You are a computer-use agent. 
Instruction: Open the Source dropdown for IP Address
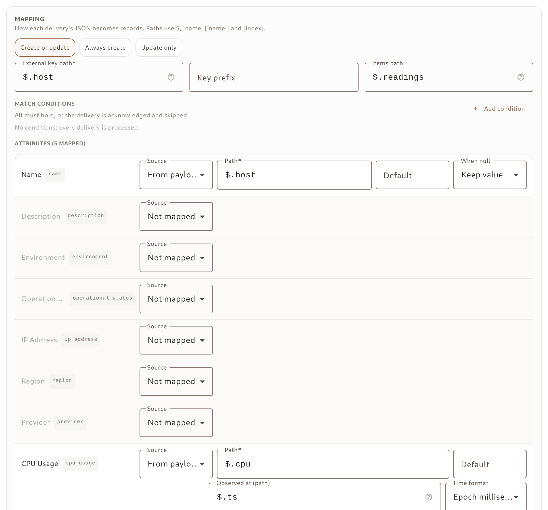(x=176, y=340)
